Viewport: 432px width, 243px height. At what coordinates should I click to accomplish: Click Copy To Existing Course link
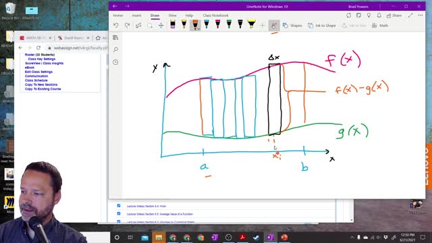[43, 89]
